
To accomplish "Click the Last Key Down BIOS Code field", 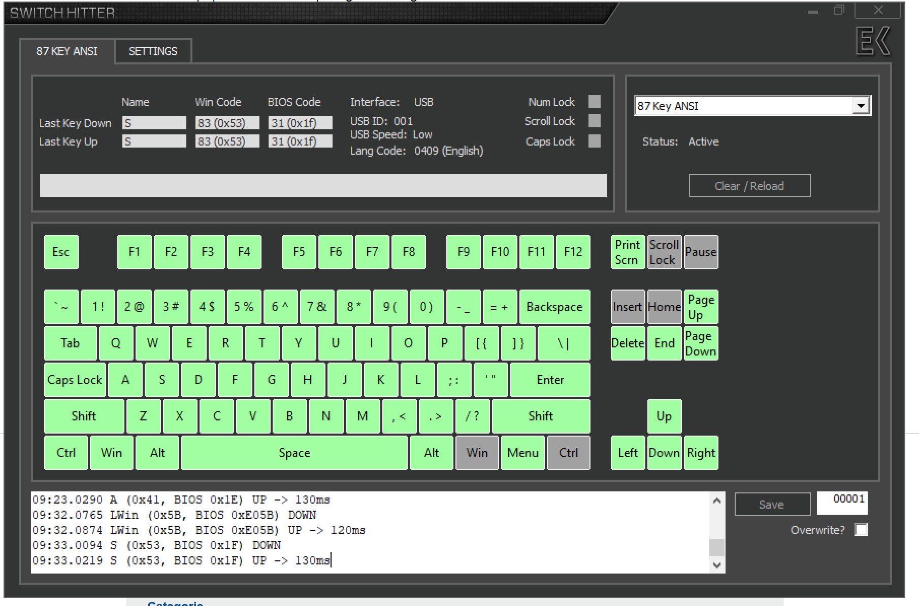I will point(301,123).
